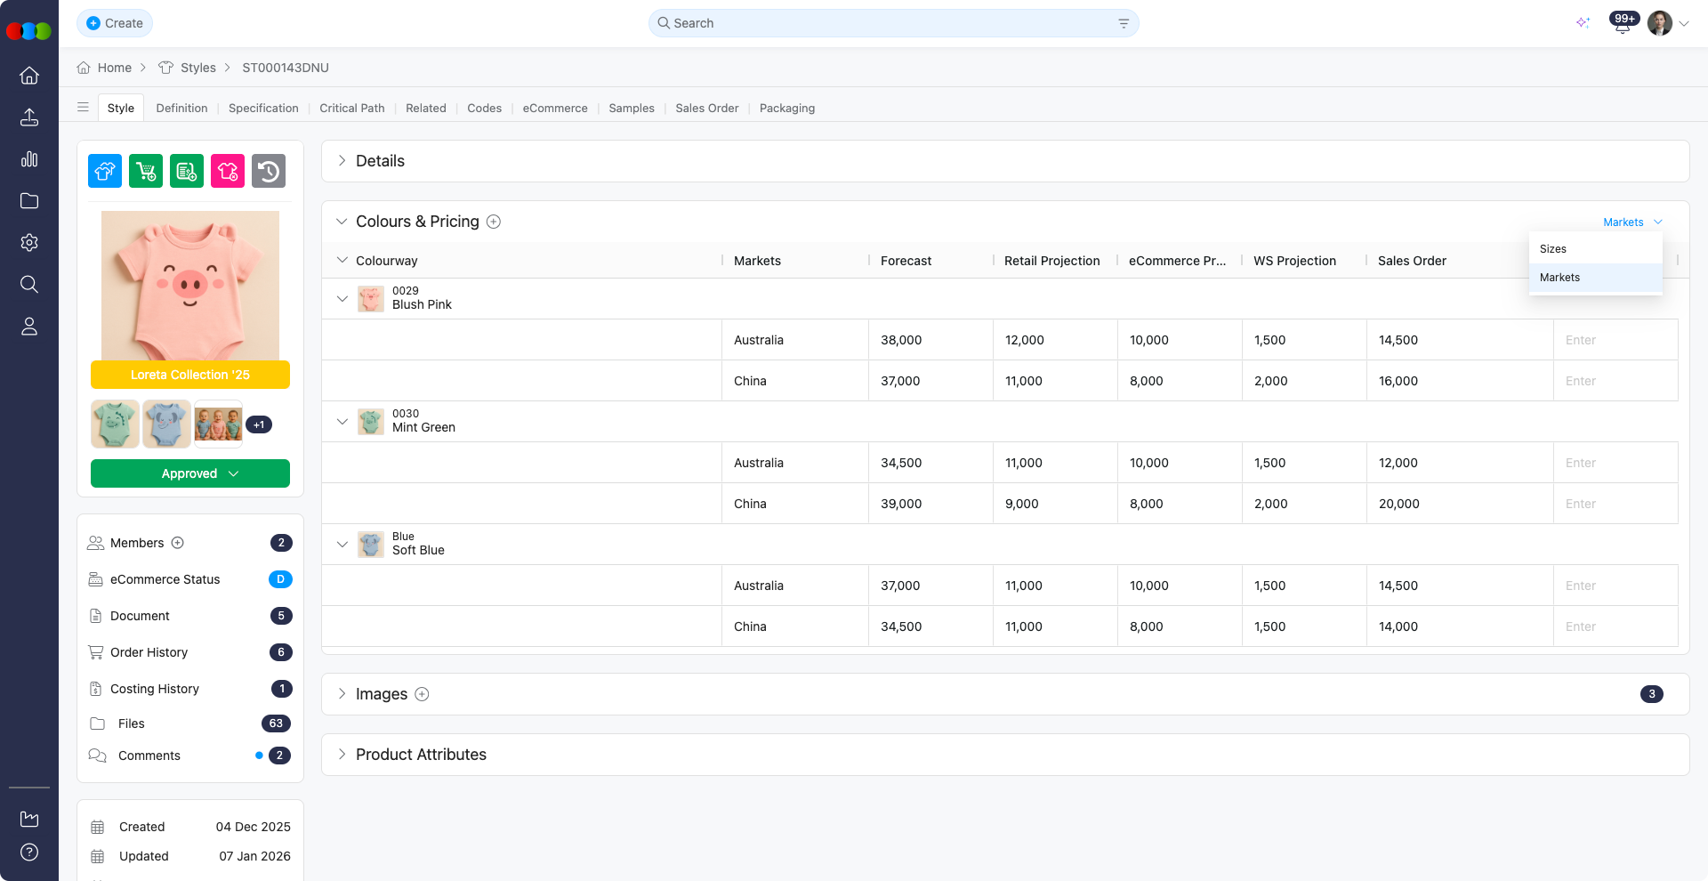Open the style history icon
This screenshot has height=881, width=1708.
tap(268, 171)
